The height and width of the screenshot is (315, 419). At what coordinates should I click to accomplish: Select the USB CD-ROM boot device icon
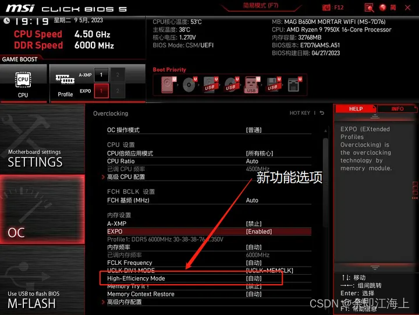[x=232, y=84]
